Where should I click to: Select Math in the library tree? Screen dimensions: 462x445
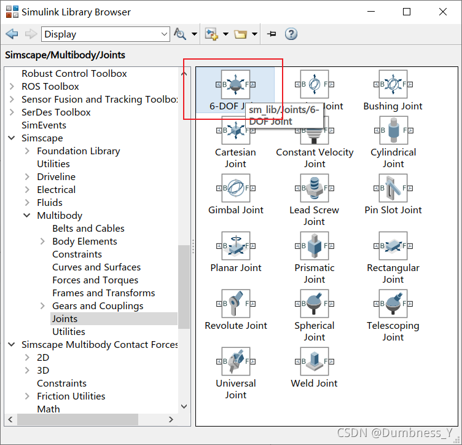coord(49,409)
